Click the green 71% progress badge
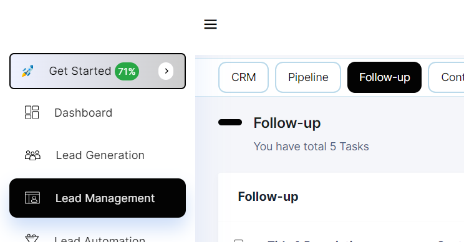The width and height of the screenshot is (464, 242). [127, 71]
